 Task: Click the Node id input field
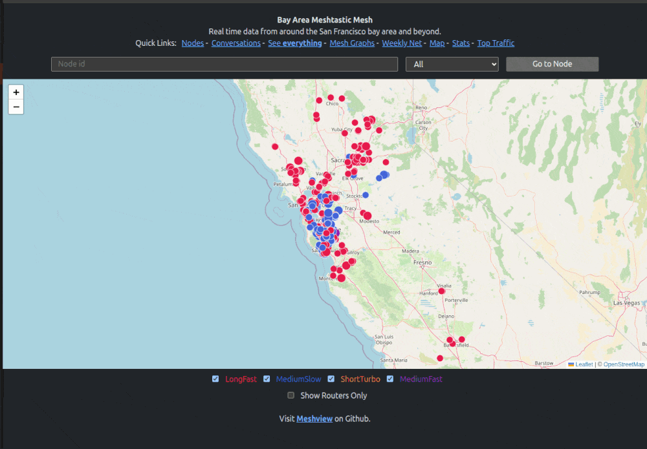click(x=224, y=64)
